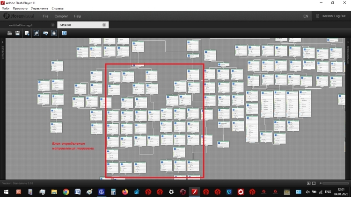Select the Adobe Flash Player taskbar icon
Viewport: 351px width, 197px height.
(195, 192)
